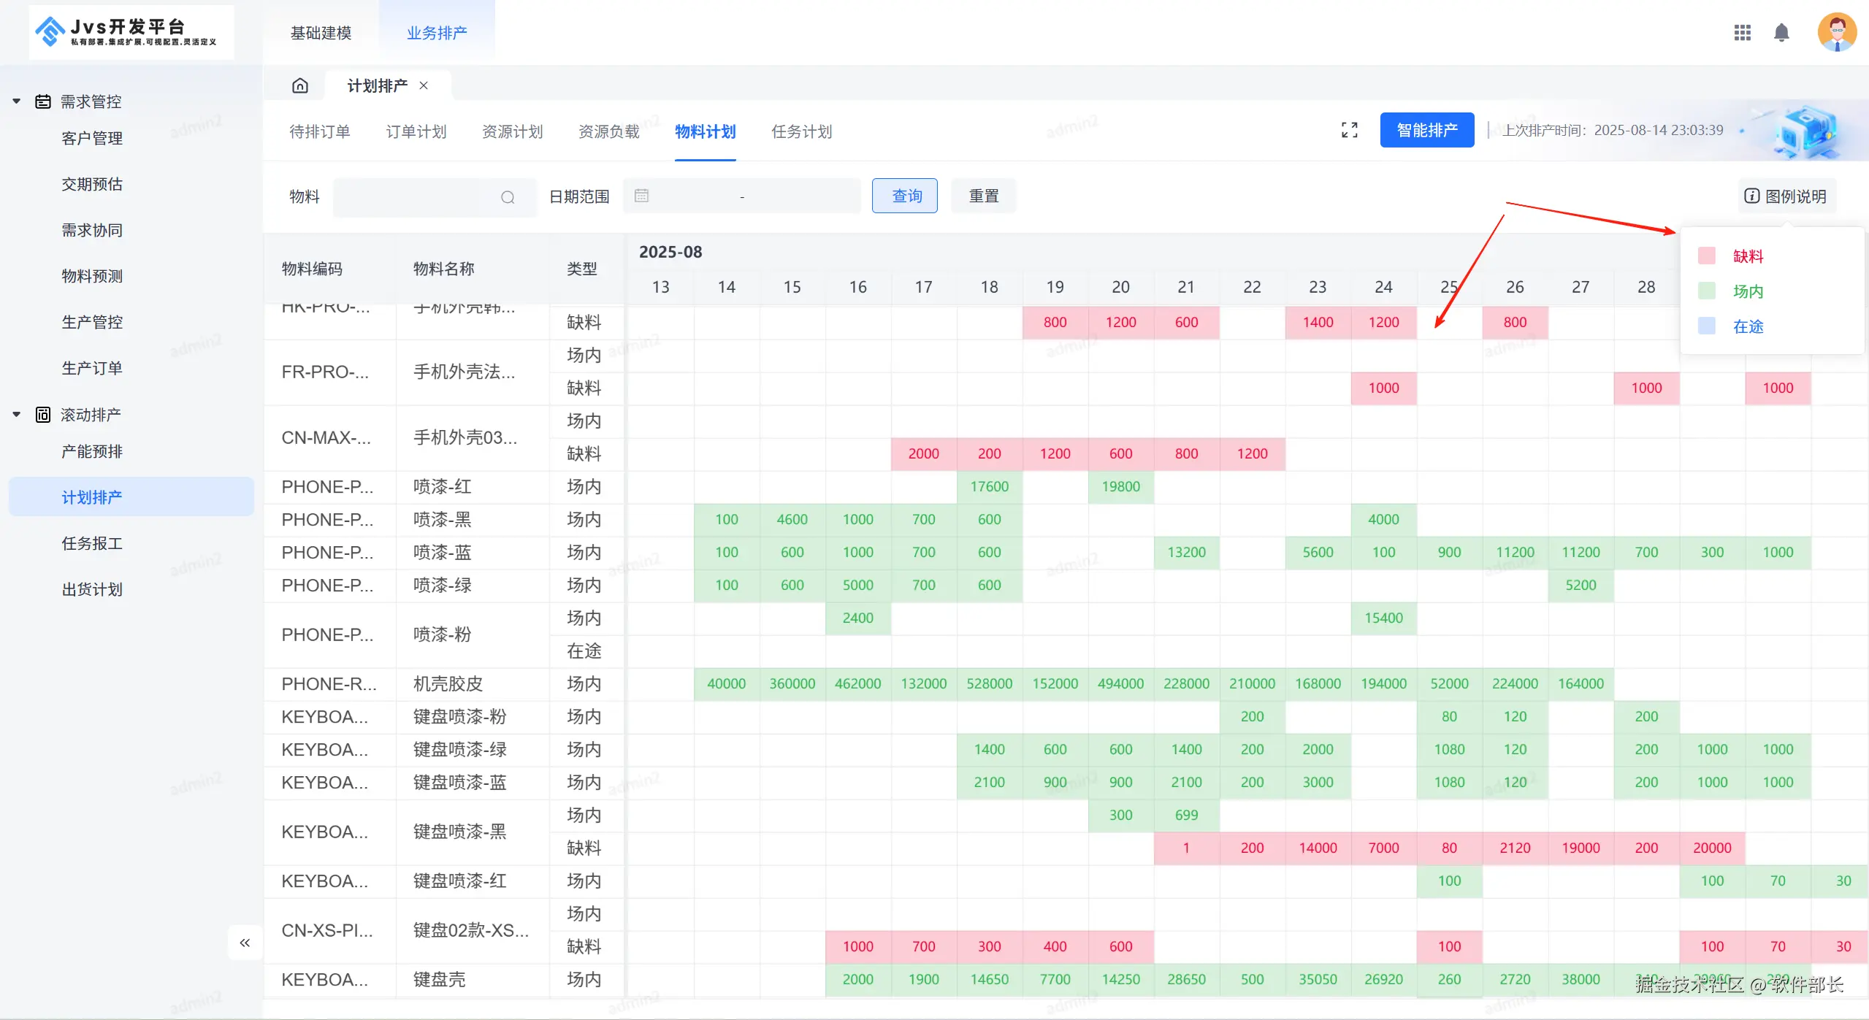1869x1020 pixels.
Task: Click the calendar icon in date range
Action: (x=641, y=196)
